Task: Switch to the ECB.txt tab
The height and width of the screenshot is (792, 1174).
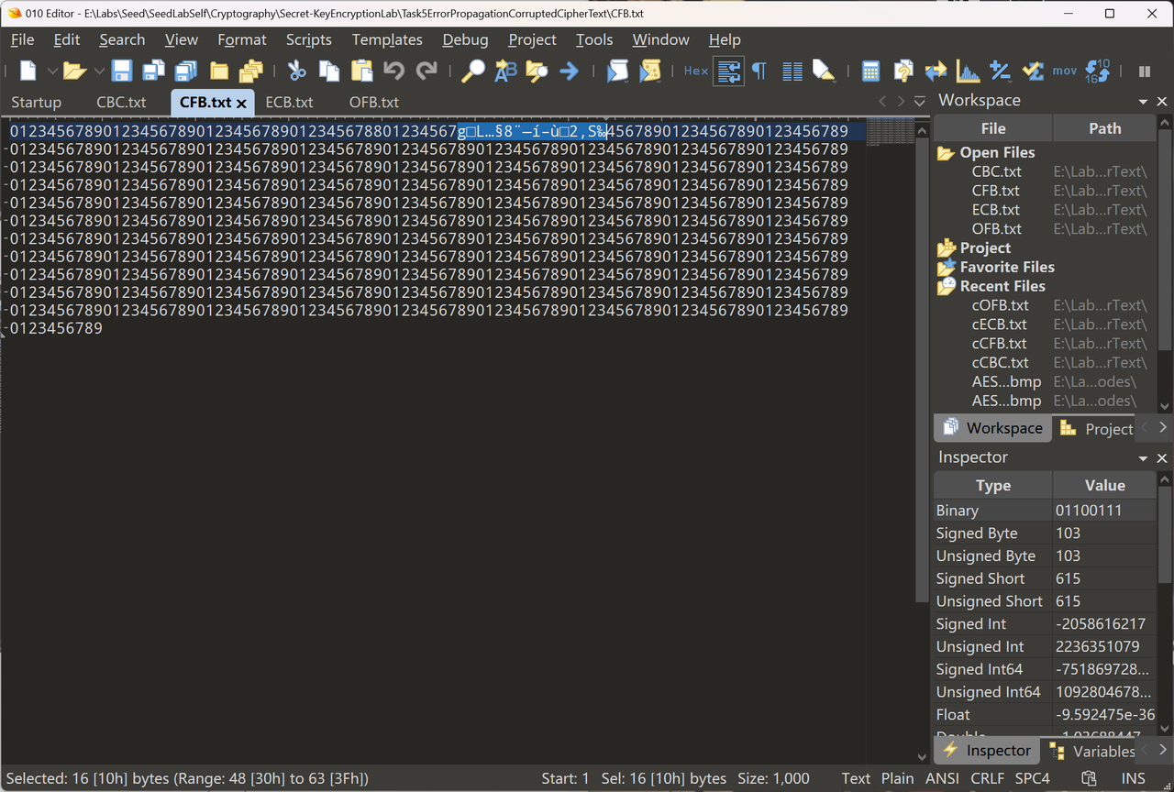Action: [289, 102]
